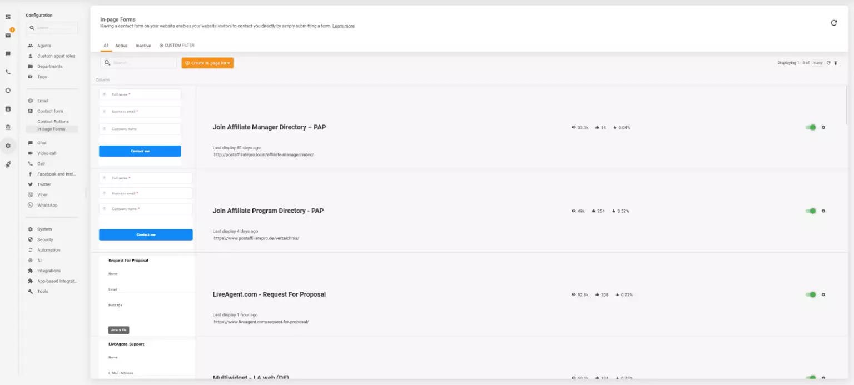Click the Create in-page form button
854x385 pixels.
click(207, 63)
